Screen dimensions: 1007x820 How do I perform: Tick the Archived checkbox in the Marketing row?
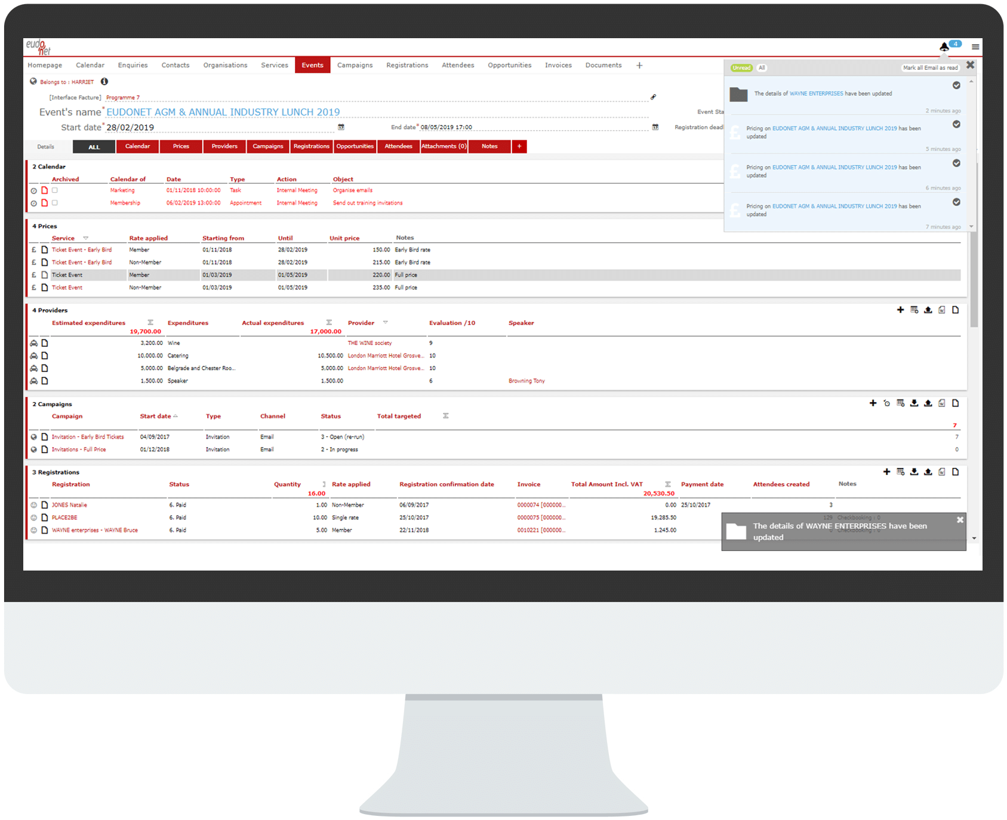[55, 190]
